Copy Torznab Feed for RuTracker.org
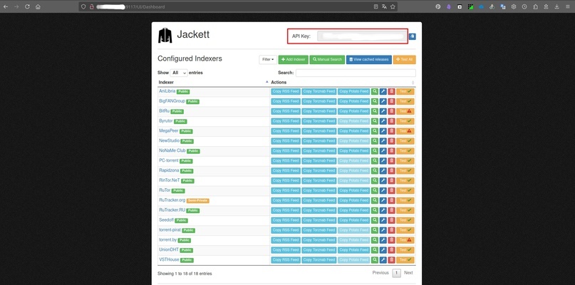 tap(319, 200)
